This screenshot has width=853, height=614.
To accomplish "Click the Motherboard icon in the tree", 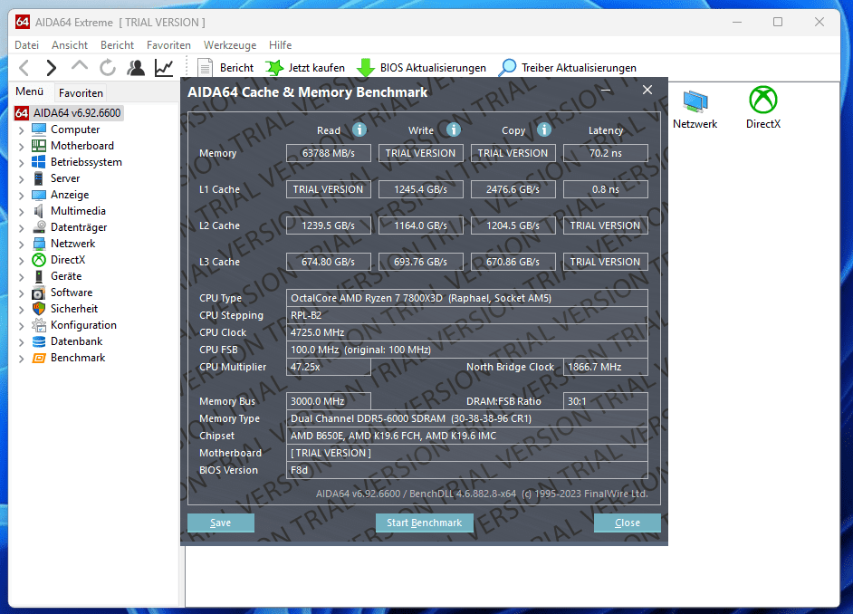I will click(39, 146).
